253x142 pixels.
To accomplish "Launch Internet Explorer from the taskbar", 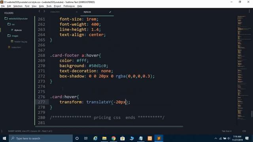I will tap(95, 138).
